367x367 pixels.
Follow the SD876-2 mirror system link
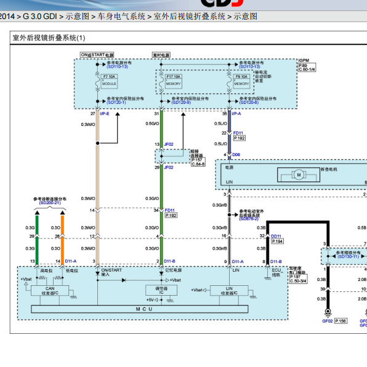pyautogui.click(x=249, y=219)
